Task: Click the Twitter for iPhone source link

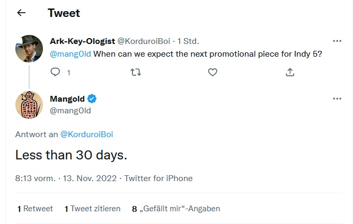Action: pos(159,178)
